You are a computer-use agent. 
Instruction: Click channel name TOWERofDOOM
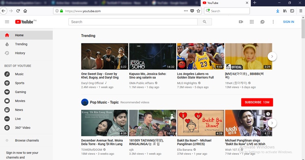click(x=91, y=150)
